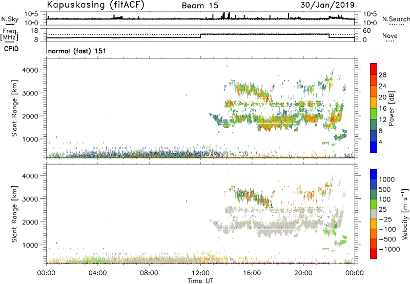This screenshot has height=284, width=410.
Task: Click the '4000' tick of power panel range axis
Action: tap(30, 70)
